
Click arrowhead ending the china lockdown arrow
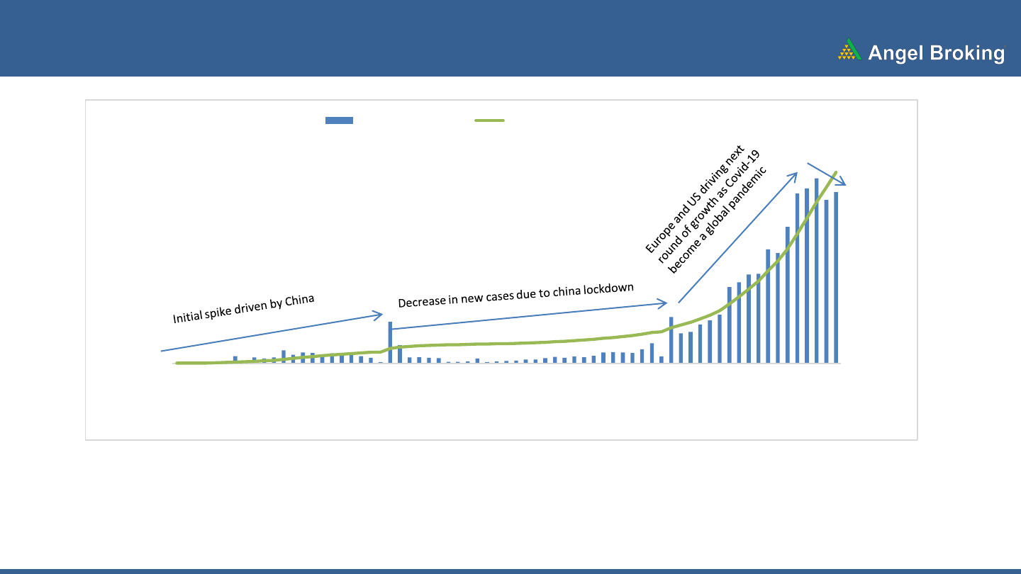pos(663,303)
